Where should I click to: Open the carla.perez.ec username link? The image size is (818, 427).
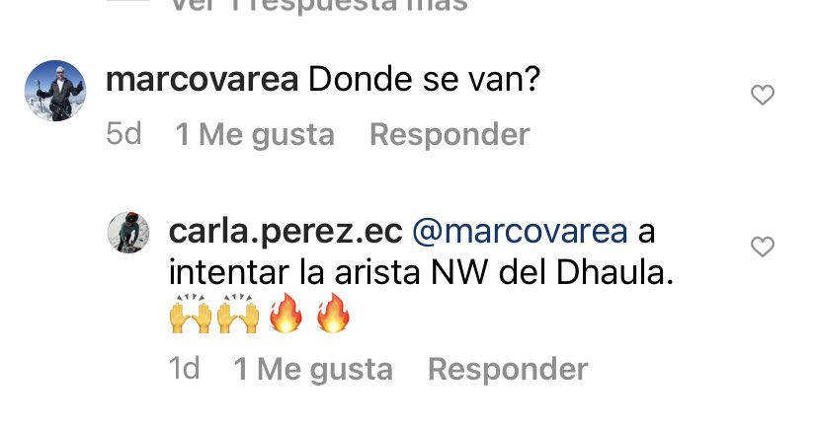tap(286, 232)
